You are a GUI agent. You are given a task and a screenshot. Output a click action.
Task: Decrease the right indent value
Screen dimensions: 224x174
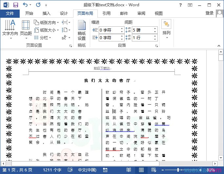tap(122, 39)
